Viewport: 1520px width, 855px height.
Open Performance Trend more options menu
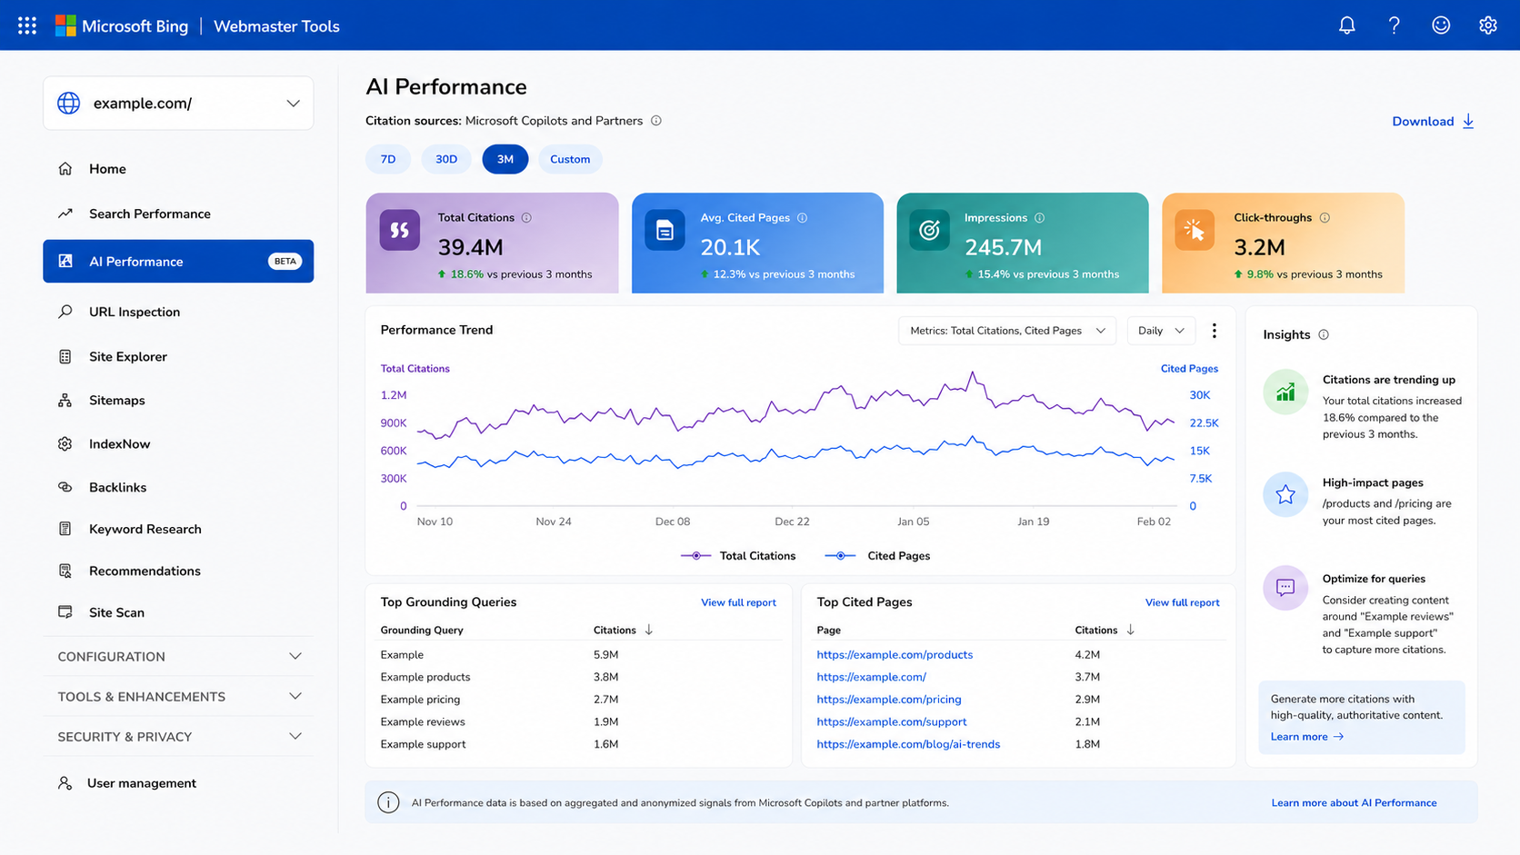[1215, 331]
